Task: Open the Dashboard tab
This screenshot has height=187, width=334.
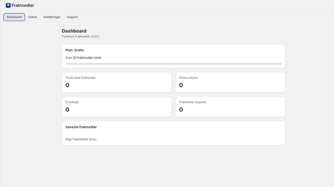Action: click(14, 17)
